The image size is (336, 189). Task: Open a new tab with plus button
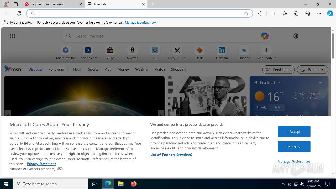pos(152,4)
